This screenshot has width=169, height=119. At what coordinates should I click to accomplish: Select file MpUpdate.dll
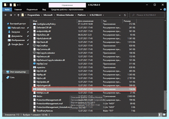pos(43,82)
